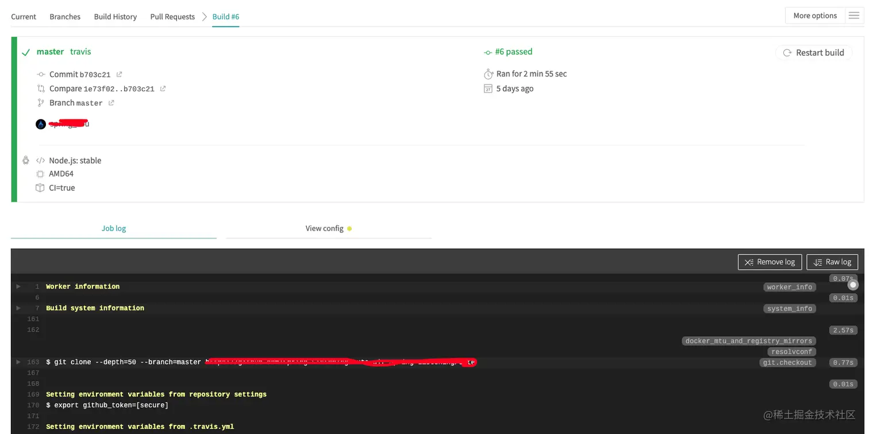Click external link icon next to Commit b703c21
Image resolution: width=869 pixels, height=434 pixels.
119,74
